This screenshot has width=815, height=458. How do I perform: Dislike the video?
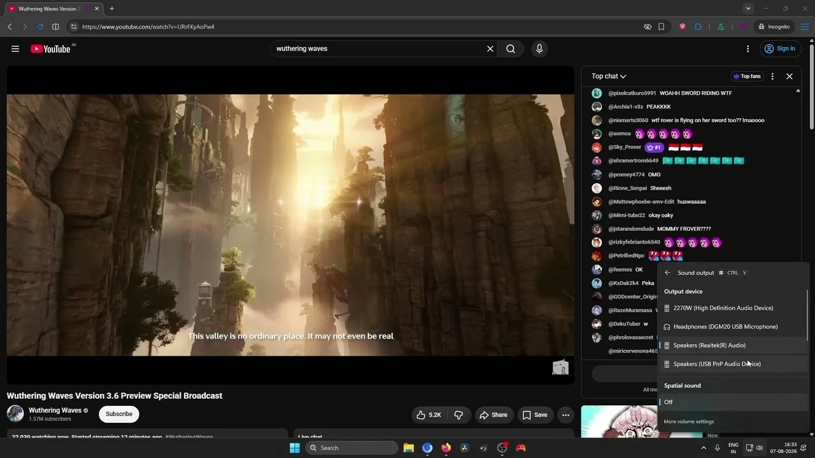tap(458, 415)
